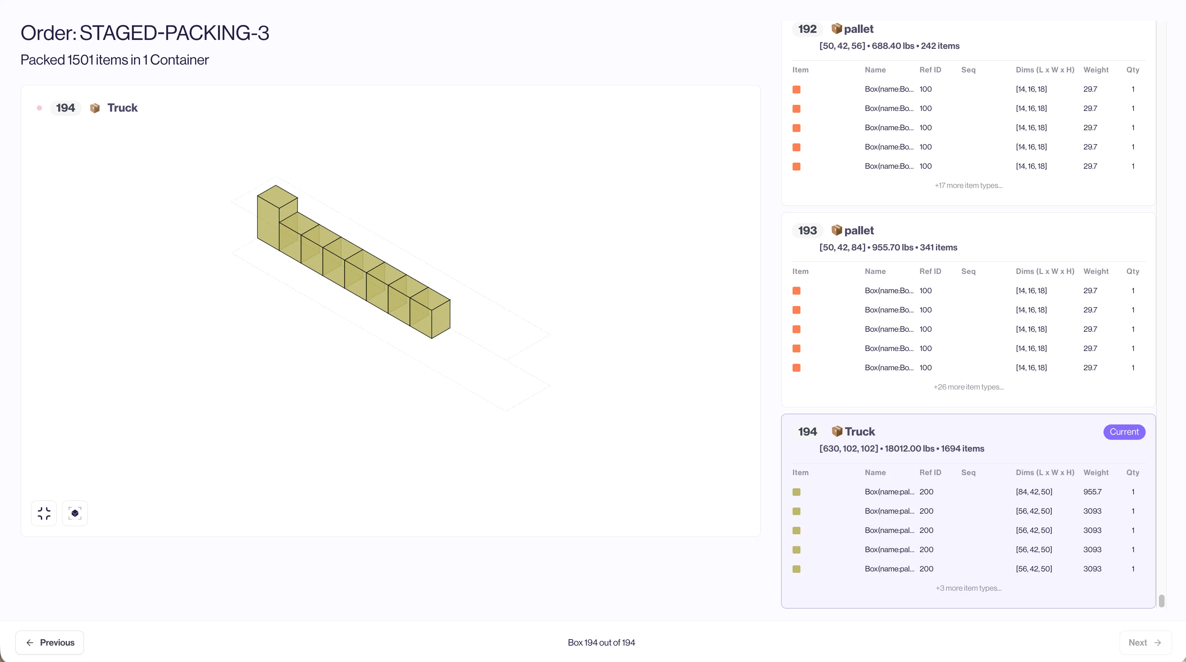Go to the Previous box
Image resolution: width=1186 pixels, height=662 pixels.
click(x=50, y=642)
